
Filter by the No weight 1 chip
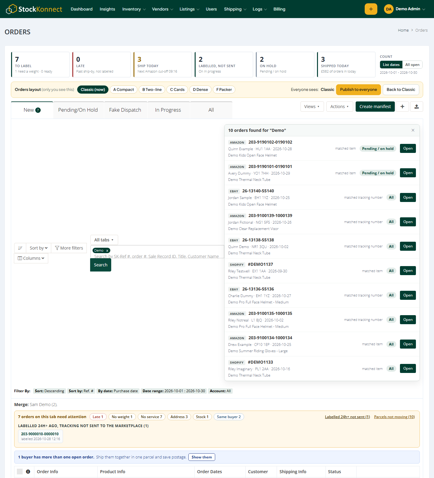point(122,417)
